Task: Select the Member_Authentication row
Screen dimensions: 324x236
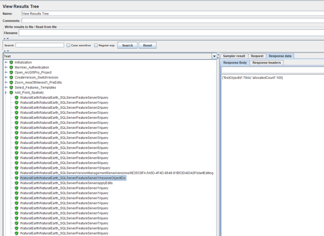Action: [32, 67]
